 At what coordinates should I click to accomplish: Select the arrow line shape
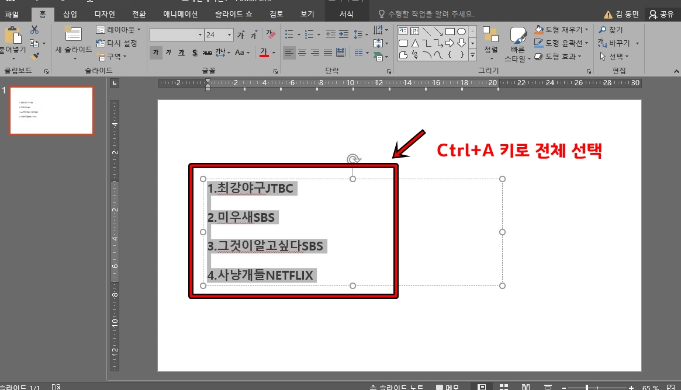[x=438, y=32]
